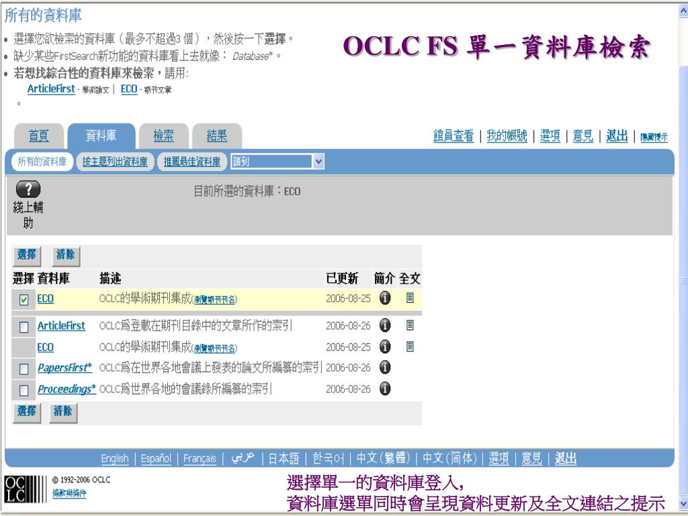Click info icon for Proceedings
The image size is (688, 516).
[385, 389]
